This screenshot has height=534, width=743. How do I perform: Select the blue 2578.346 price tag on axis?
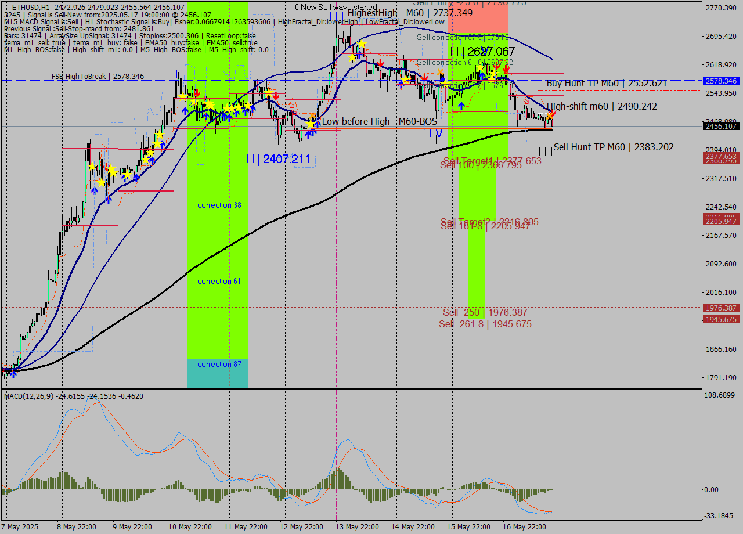point(721,81)
